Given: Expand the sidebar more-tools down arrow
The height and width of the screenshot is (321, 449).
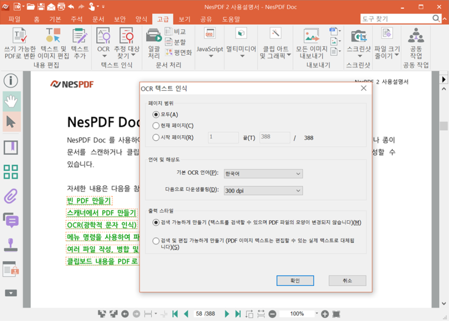Looking at the screenshot, I should pos(11,293).
